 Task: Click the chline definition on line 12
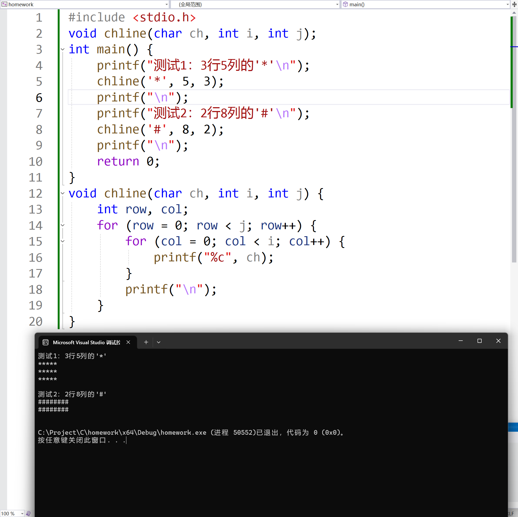tap(196, 194)
